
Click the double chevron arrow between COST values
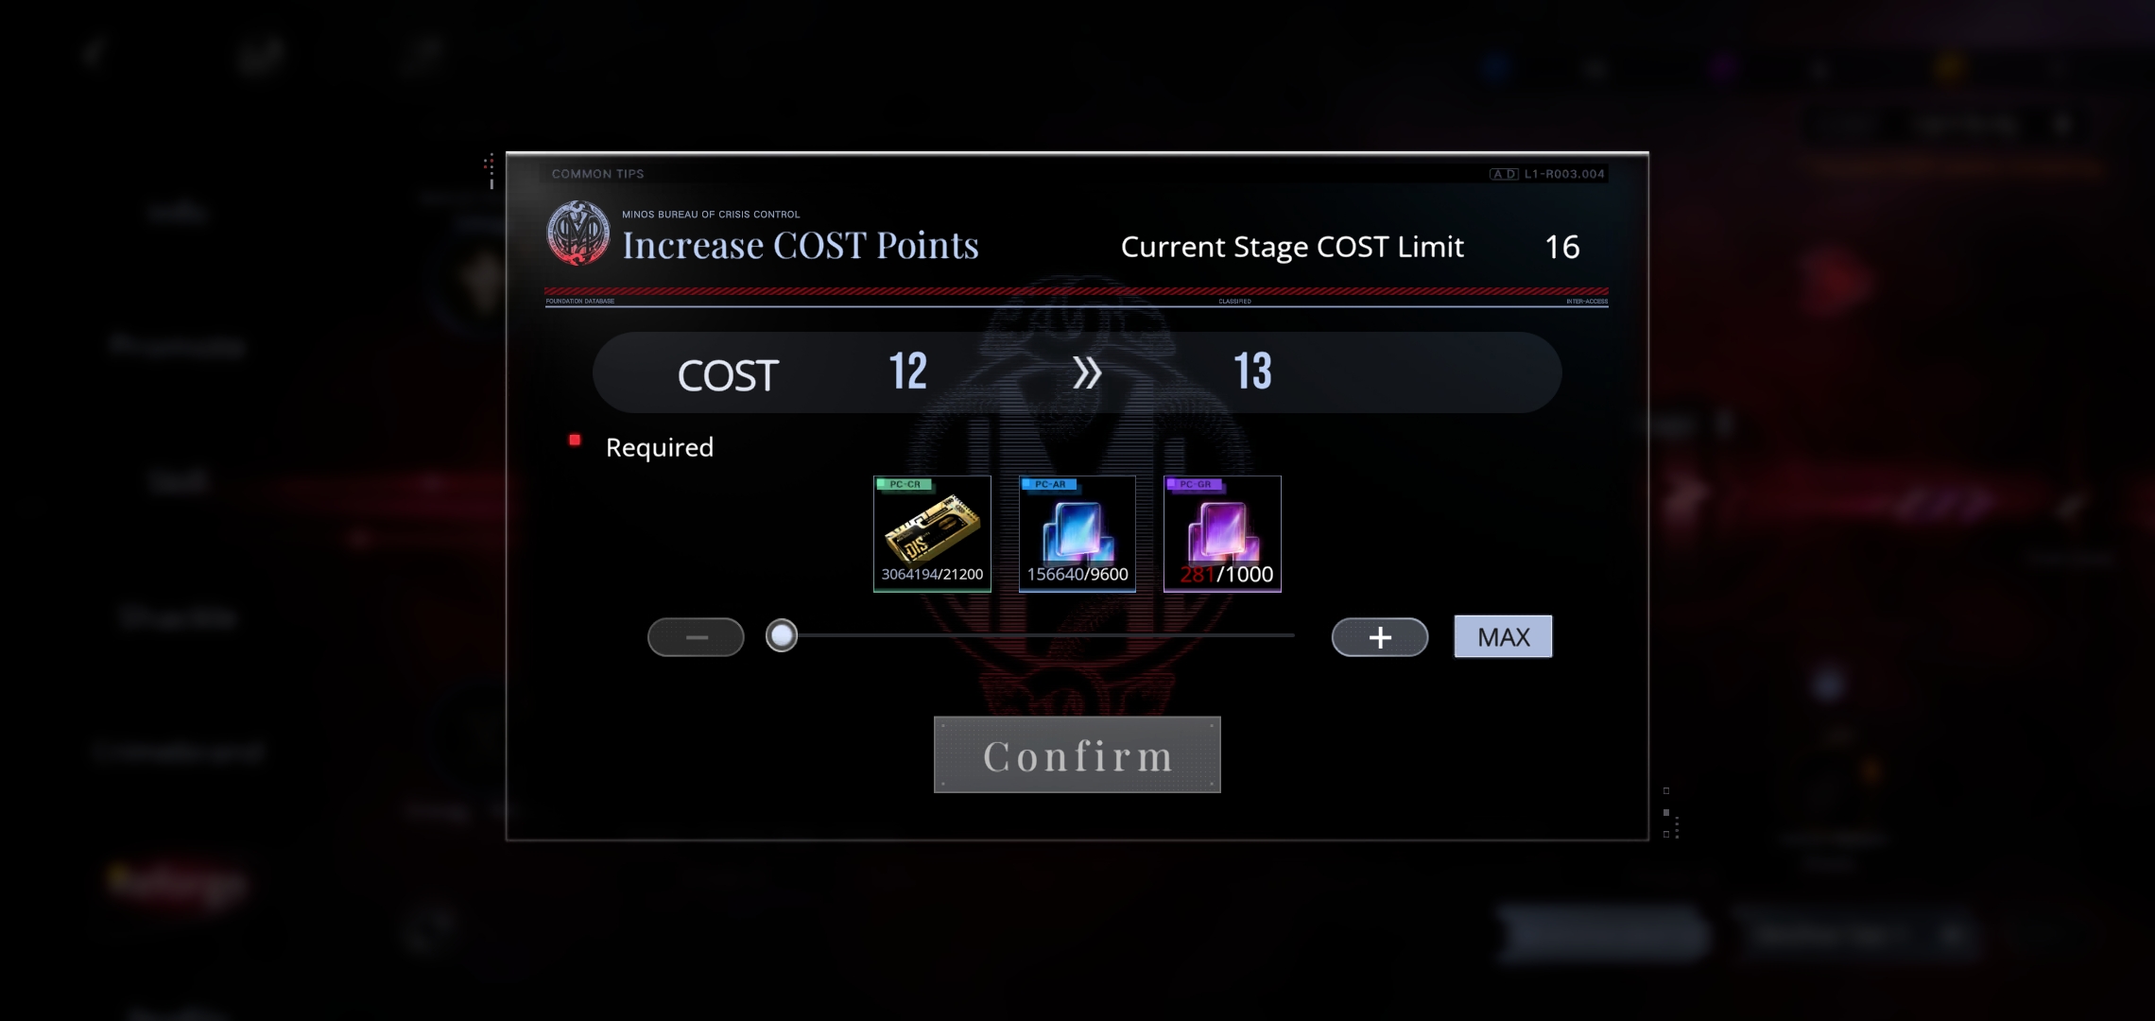coord(1087,372)
